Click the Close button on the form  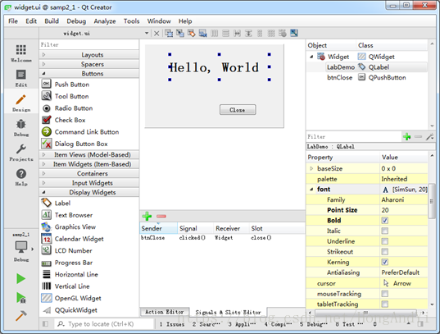tap(238, 110)
